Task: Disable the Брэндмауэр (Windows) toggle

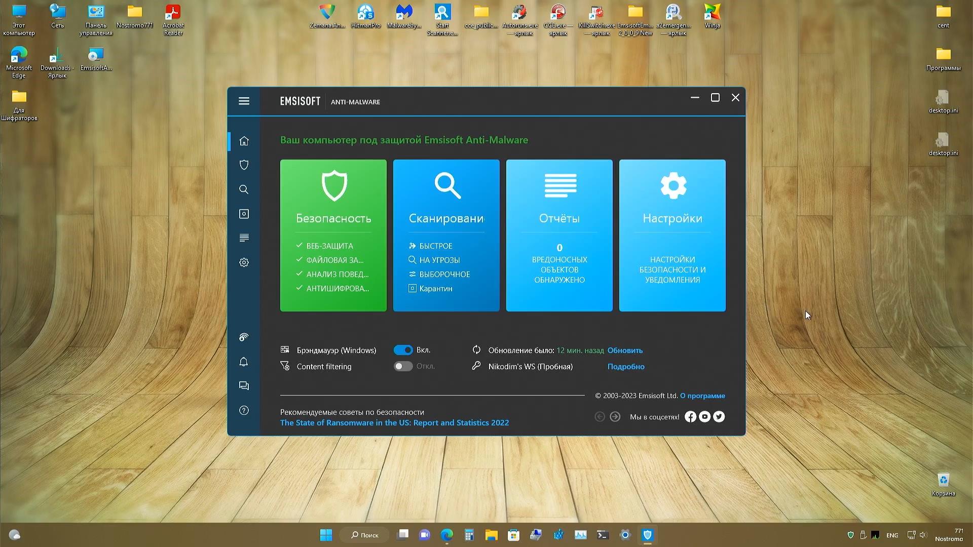Action: click(403, 349)
